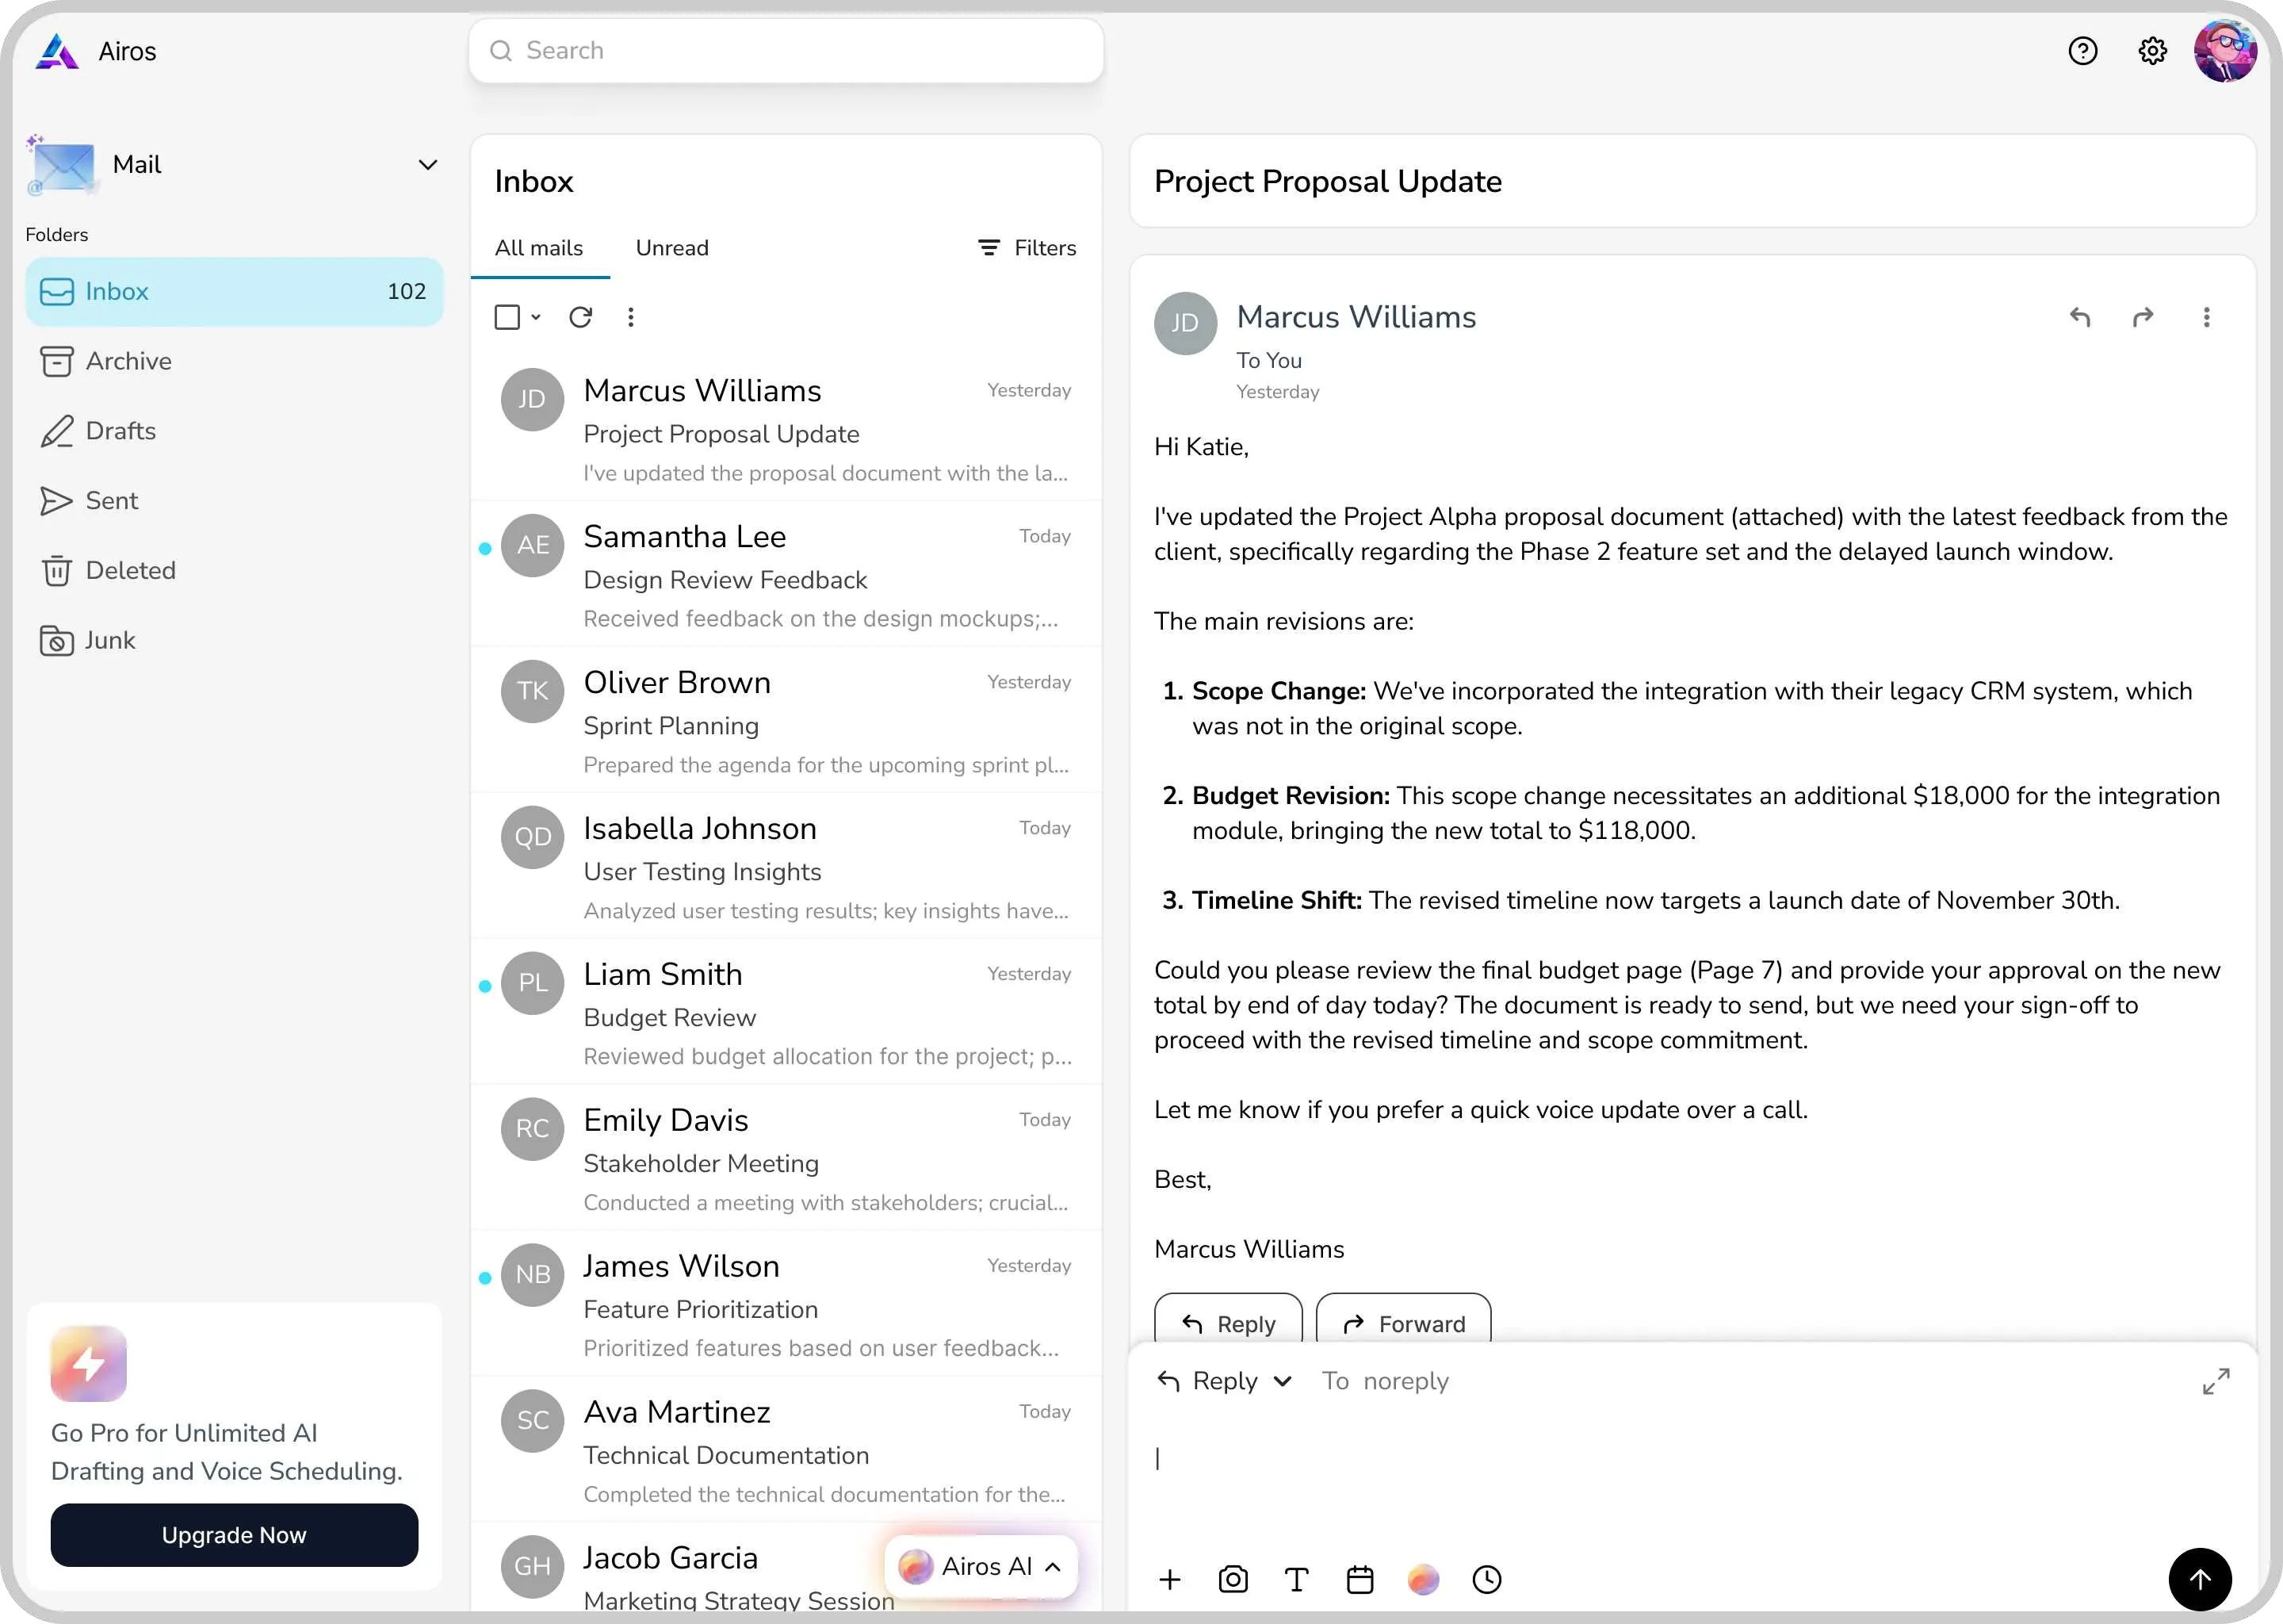Open the Sent folder

pos(234,501)
